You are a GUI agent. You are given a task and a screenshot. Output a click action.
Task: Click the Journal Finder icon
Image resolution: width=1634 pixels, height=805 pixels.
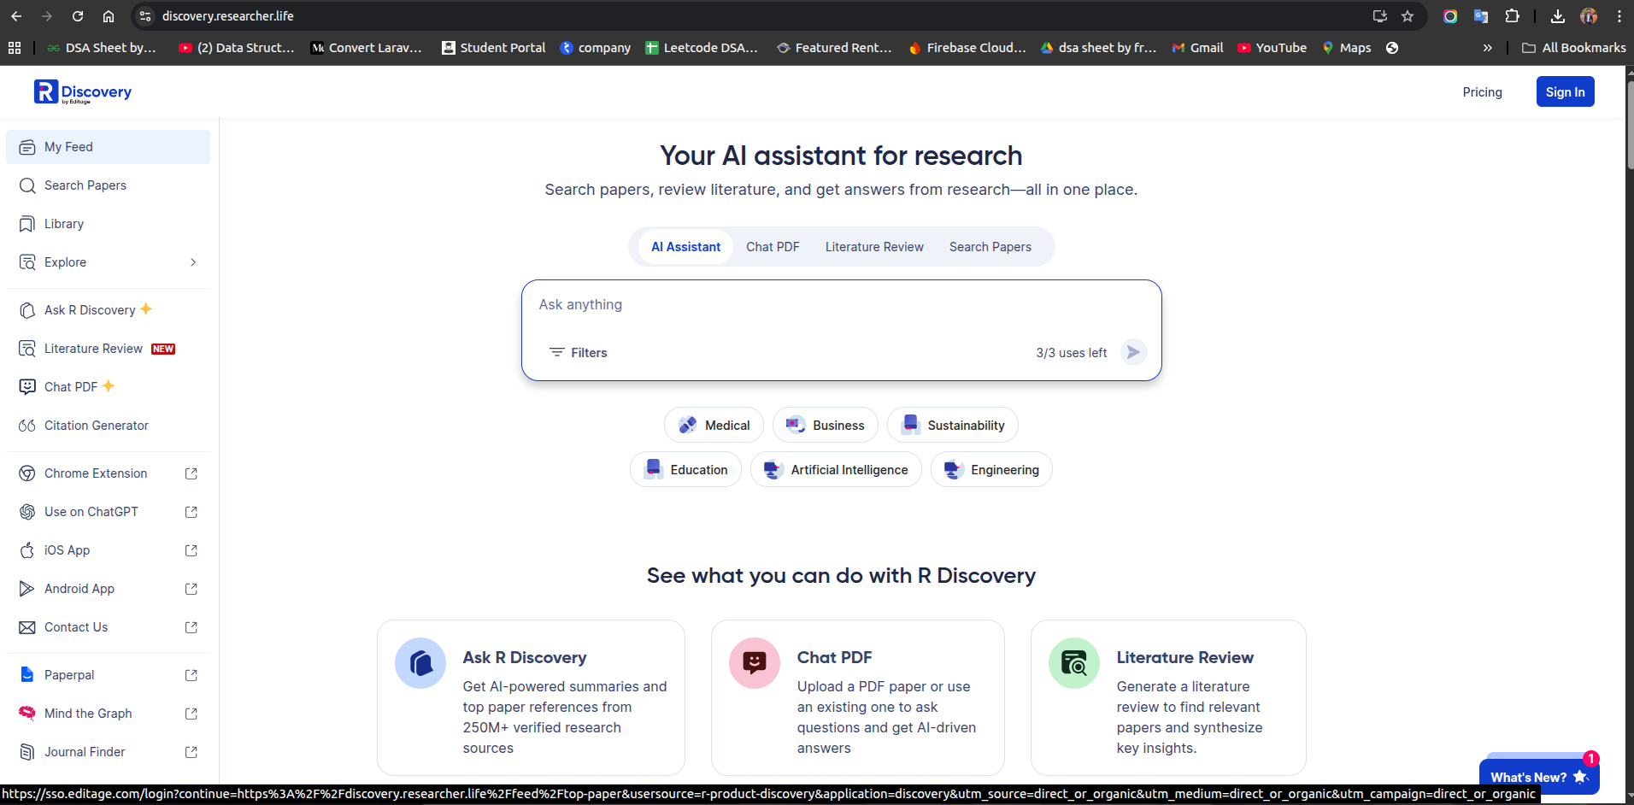pos(27,752)
